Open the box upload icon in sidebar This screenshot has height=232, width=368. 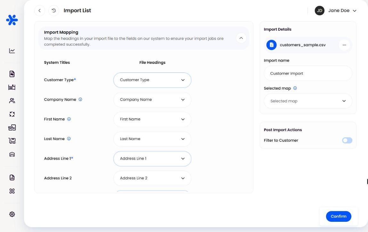[x=12, y=128]
